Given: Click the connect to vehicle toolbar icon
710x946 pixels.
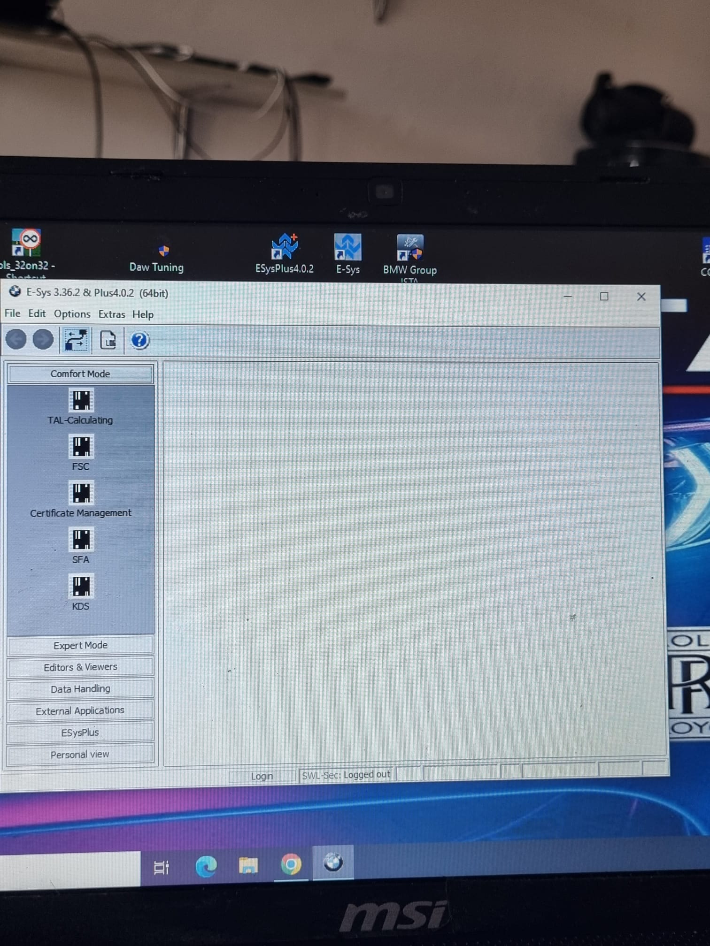Looking at the screenshot, I should coord(76,340).
